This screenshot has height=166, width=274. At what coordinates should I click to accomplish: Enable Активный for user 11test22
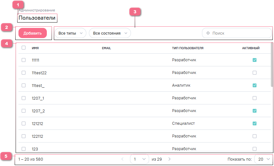[254, 73]
